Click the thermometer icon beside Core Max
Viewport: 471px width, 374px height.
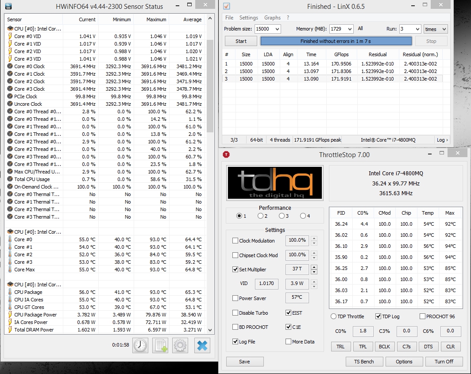pos(10,270)
